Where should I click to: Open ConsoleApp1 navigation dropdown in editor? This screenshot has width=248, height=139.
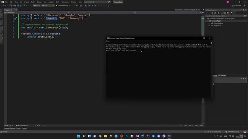coord(37,12)
